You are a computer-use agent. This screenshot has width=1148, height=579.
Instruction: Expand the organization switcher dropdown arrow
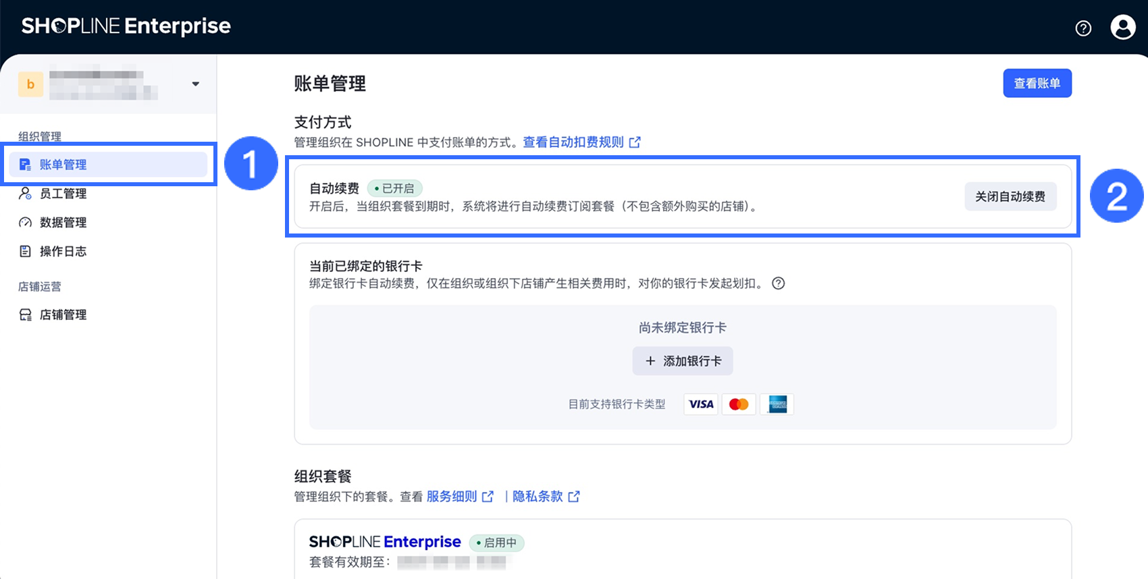click(x=195, y=84)
